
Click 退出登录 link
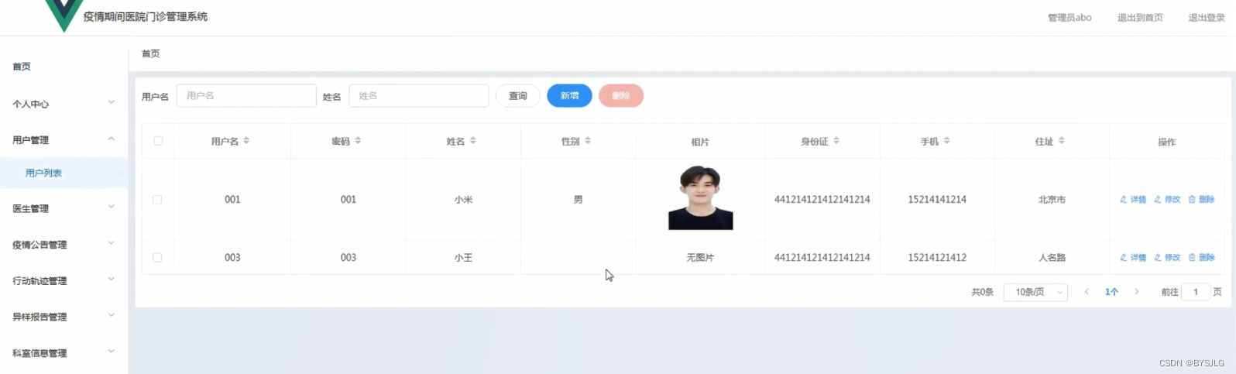click(1207, 18)
